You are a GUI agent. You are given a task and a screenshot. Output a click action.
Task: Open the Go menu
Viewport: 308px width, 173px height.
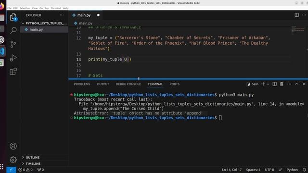[41, 8]
